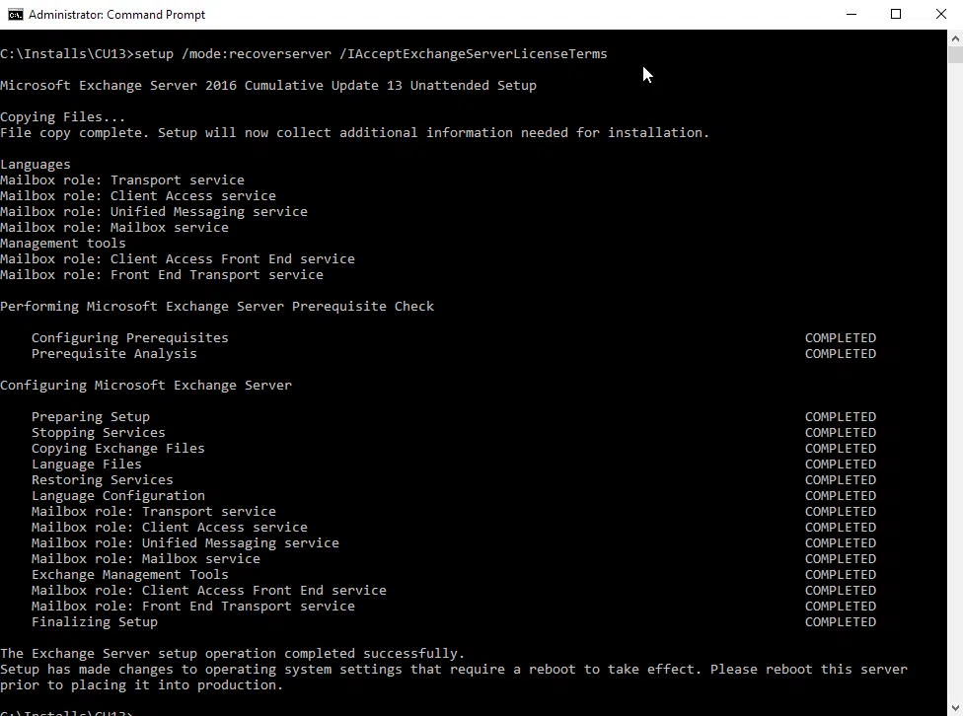This screenshot has height=716, width=963.
Task: Click "prior to placing it into production." line
Action: point(142,685)
